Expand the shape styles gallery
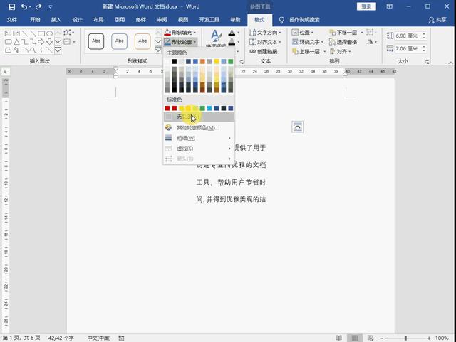 click(x=158, y=50)
